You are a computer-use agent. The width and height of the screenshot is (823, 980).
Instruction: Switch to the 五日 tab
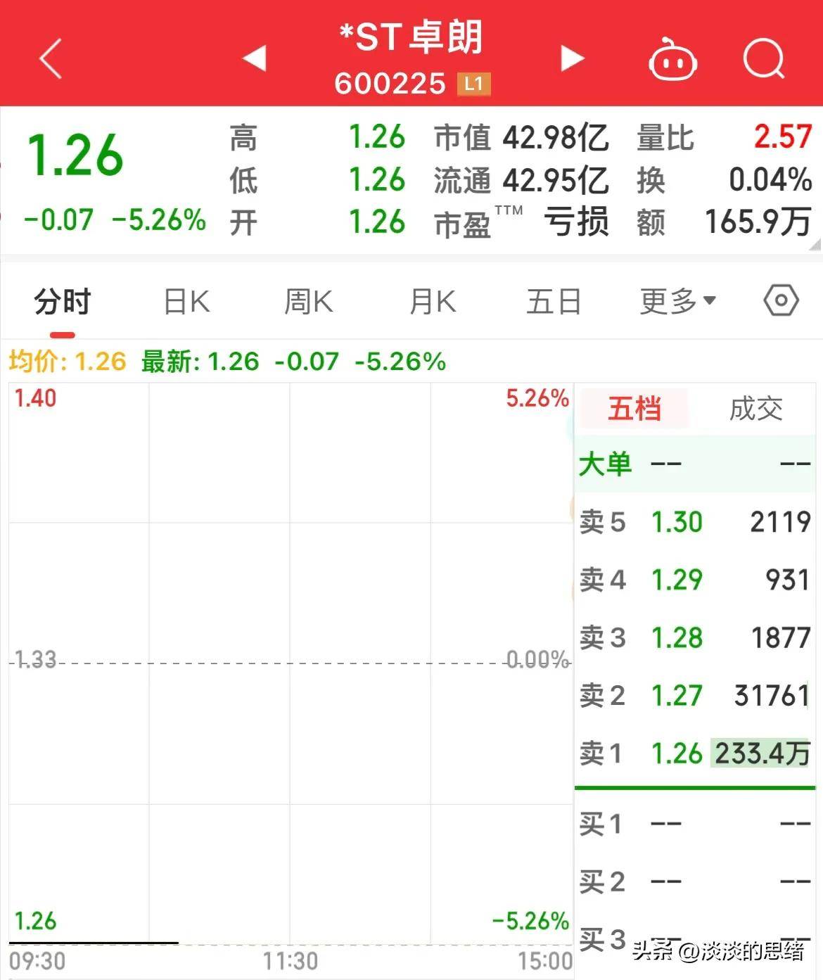pos(554,302)
